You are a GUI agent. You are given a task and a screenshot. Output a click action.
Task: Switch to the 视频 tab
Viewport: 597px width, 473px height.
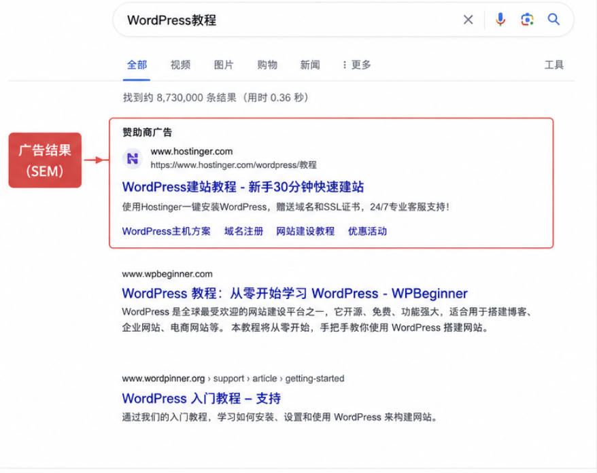pos(180,65)
